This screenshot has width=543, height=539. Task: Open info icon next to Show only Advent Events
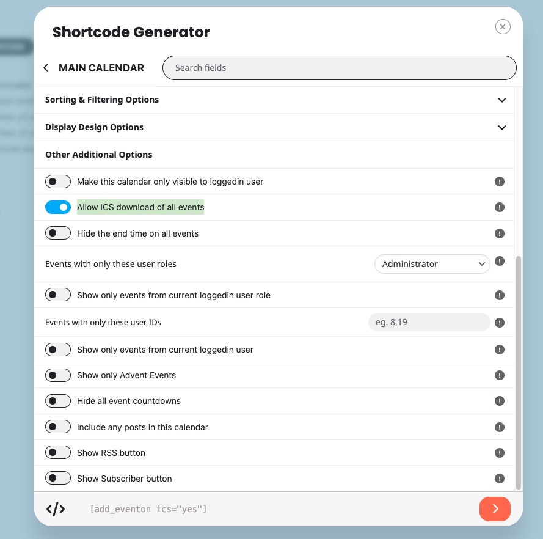tap(499, 375)
